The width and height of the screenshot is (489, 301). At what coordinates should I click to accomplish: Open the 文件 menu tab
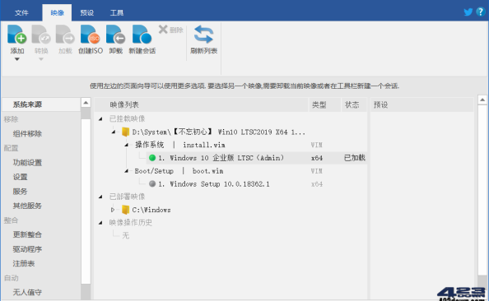pos(21,13)
